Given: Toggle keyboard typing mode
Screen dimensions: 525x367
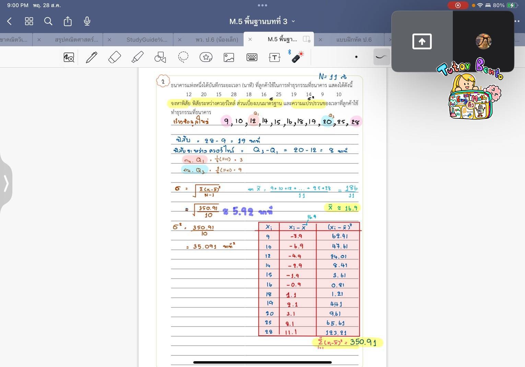Looking at the screenshot, I should pos(252,57).
